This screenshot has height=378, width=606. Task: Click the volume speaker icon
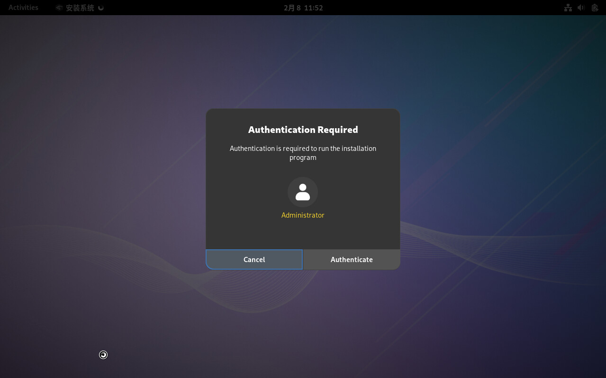(581, 8)
